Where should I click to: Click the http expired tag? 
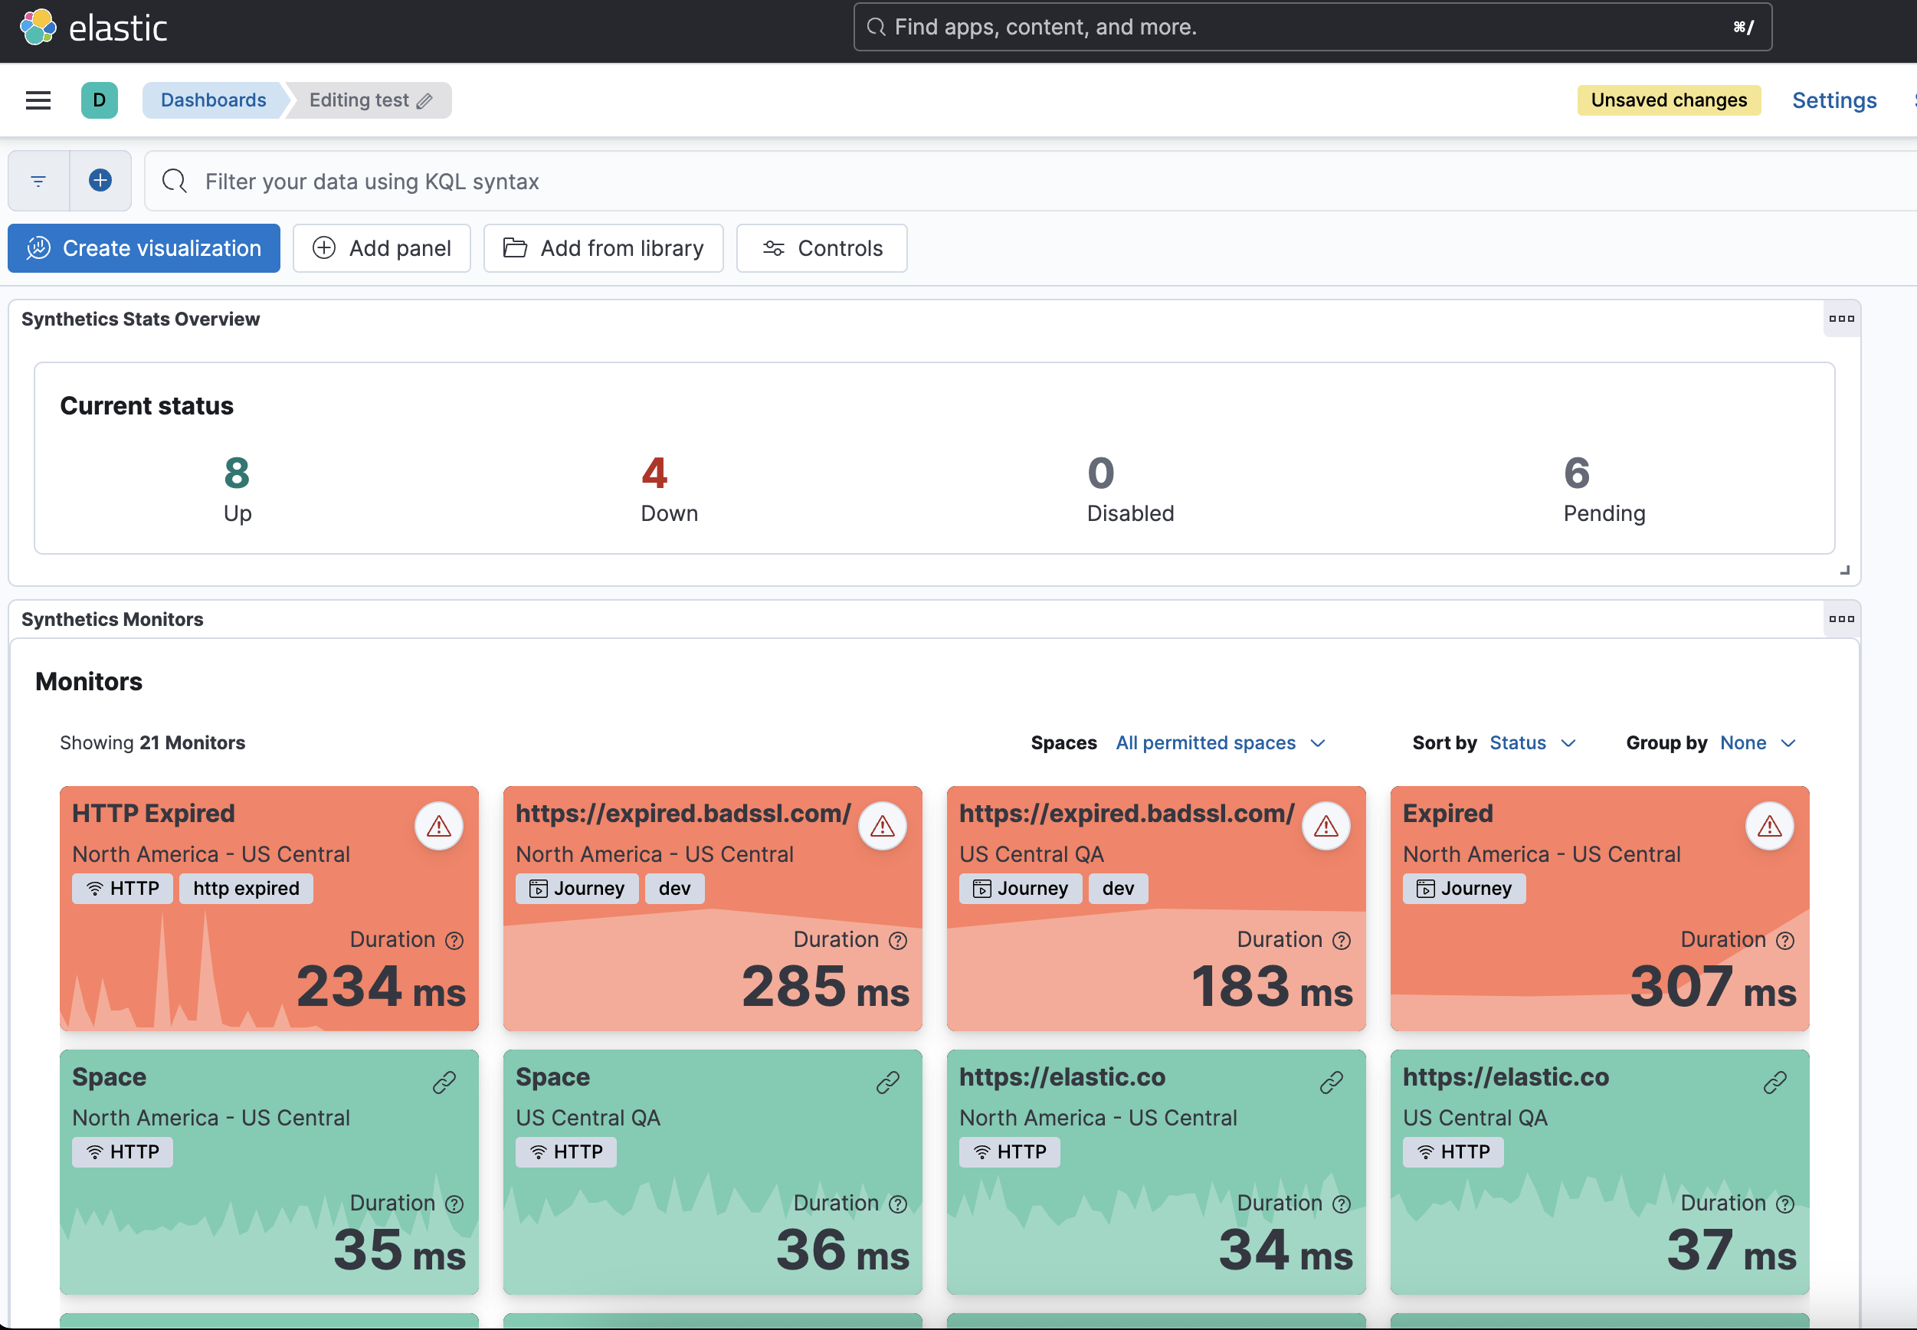(x=246, y=889)
